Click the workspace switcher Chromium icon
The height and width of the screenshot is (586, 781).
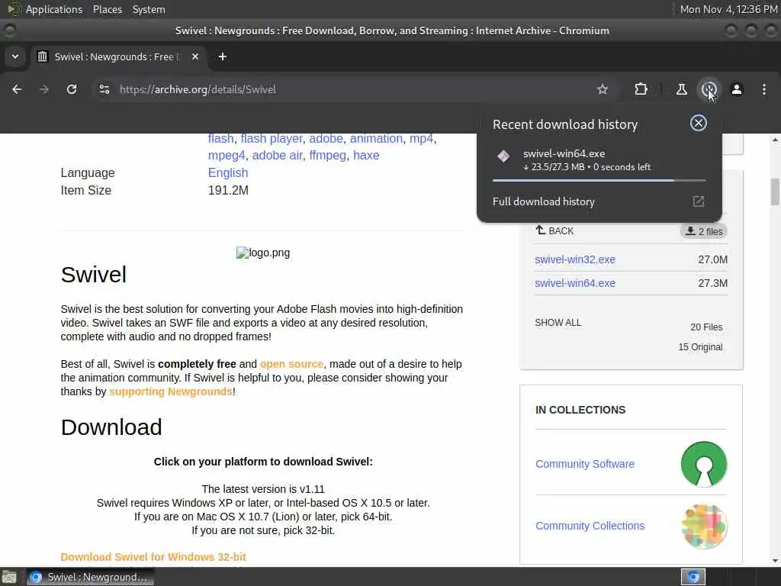693,577
